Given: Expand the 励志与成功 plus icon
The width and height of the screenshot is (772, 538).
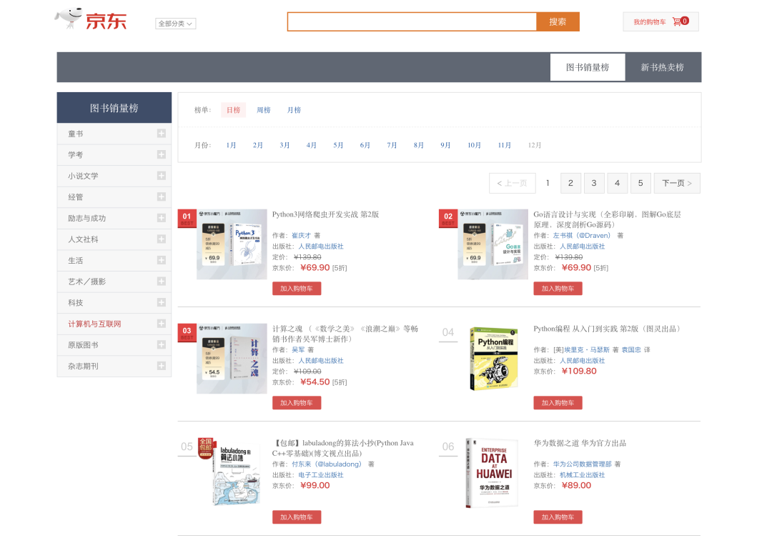Looking at the screenshot, I should point(161,218).
